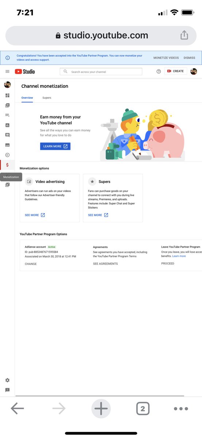The height and width of the screenshot is (439, 202).
Task: Click the Monetization options heading
Action: pos(34,168)
